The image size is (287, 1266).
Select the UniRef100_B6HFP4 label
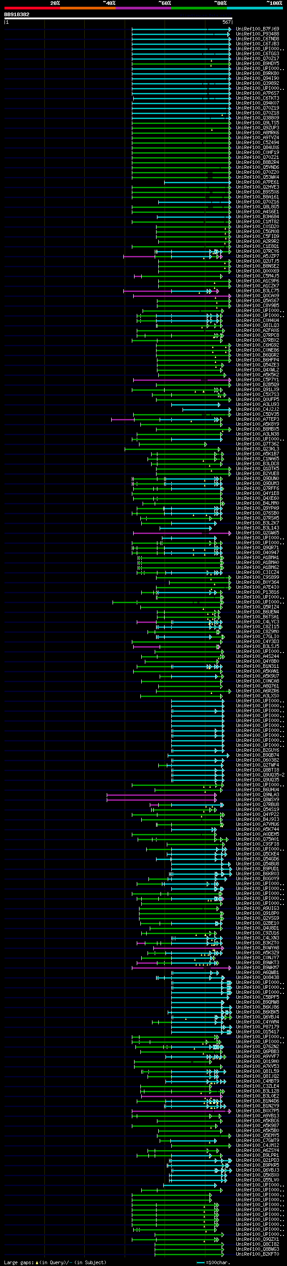point(257,360)
